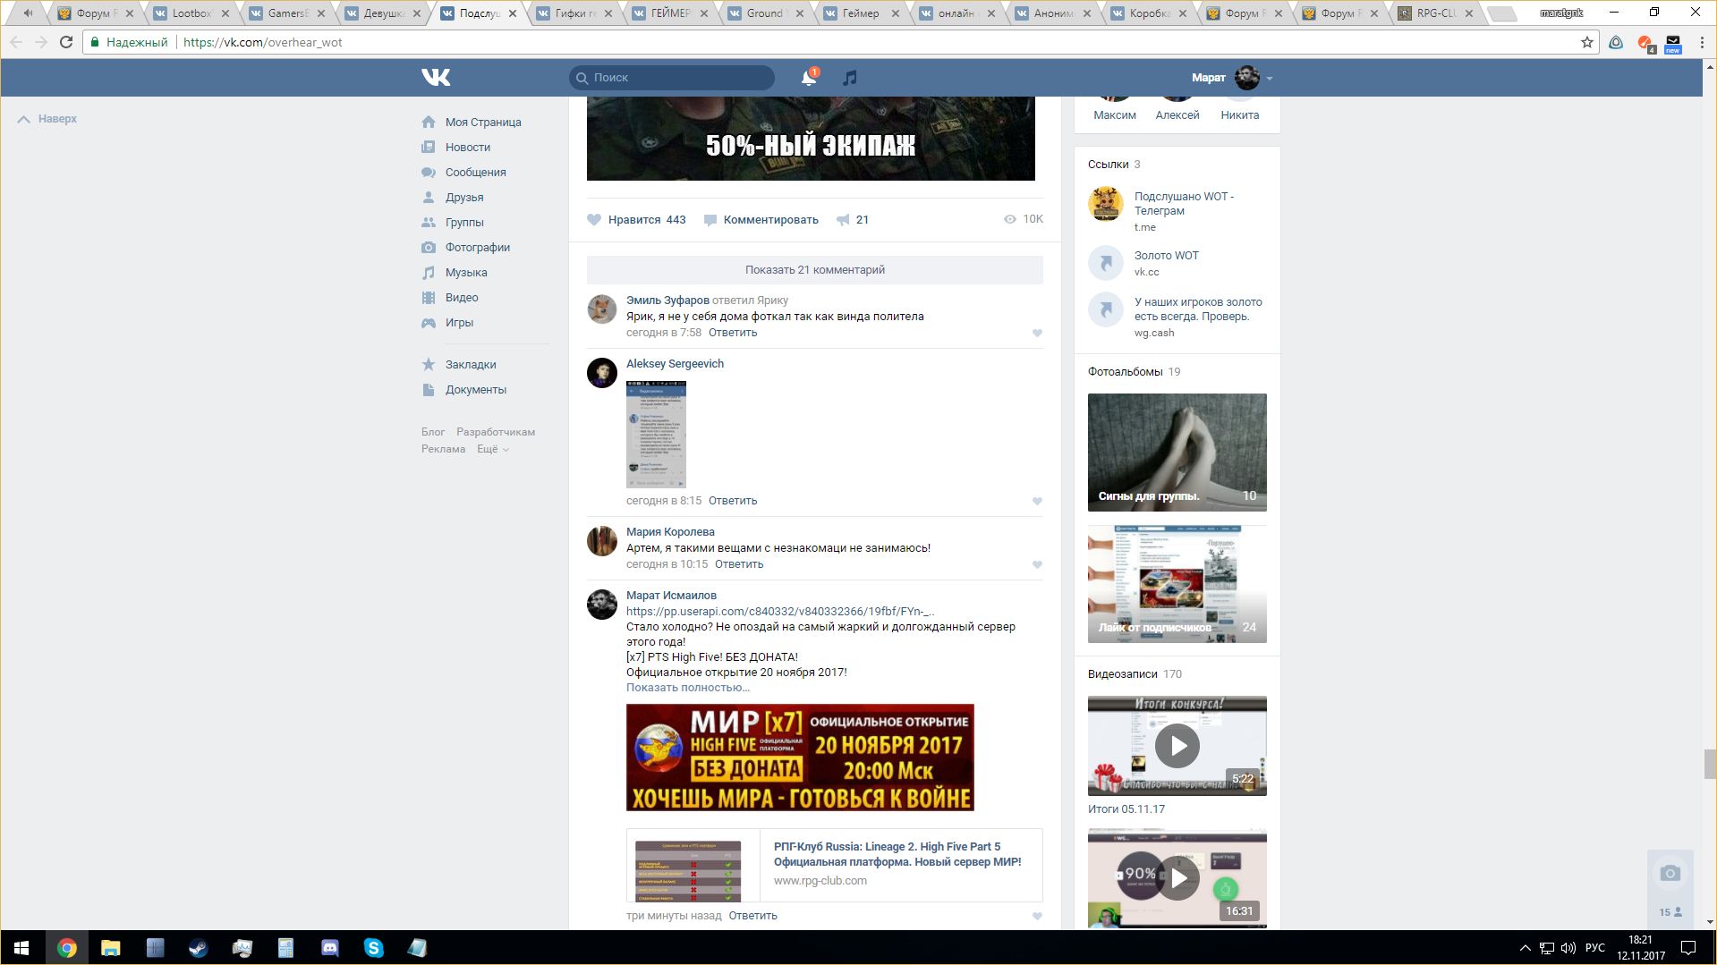The width and height of the screenshot is (1717, 965).
Task: Reply to Aleksey Sergeevich's comment
Action: click(x=732, y=501)
